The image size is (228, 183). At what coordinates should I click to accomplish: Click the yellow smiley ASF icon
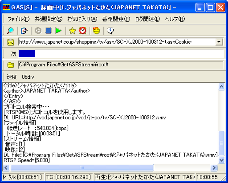[97, 30]
